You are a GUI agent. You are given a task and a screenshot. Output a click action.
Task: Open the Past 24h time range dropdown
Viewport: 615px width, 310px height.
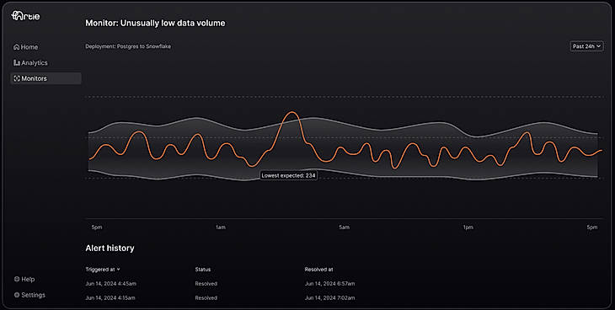click(x=586, y=46)
